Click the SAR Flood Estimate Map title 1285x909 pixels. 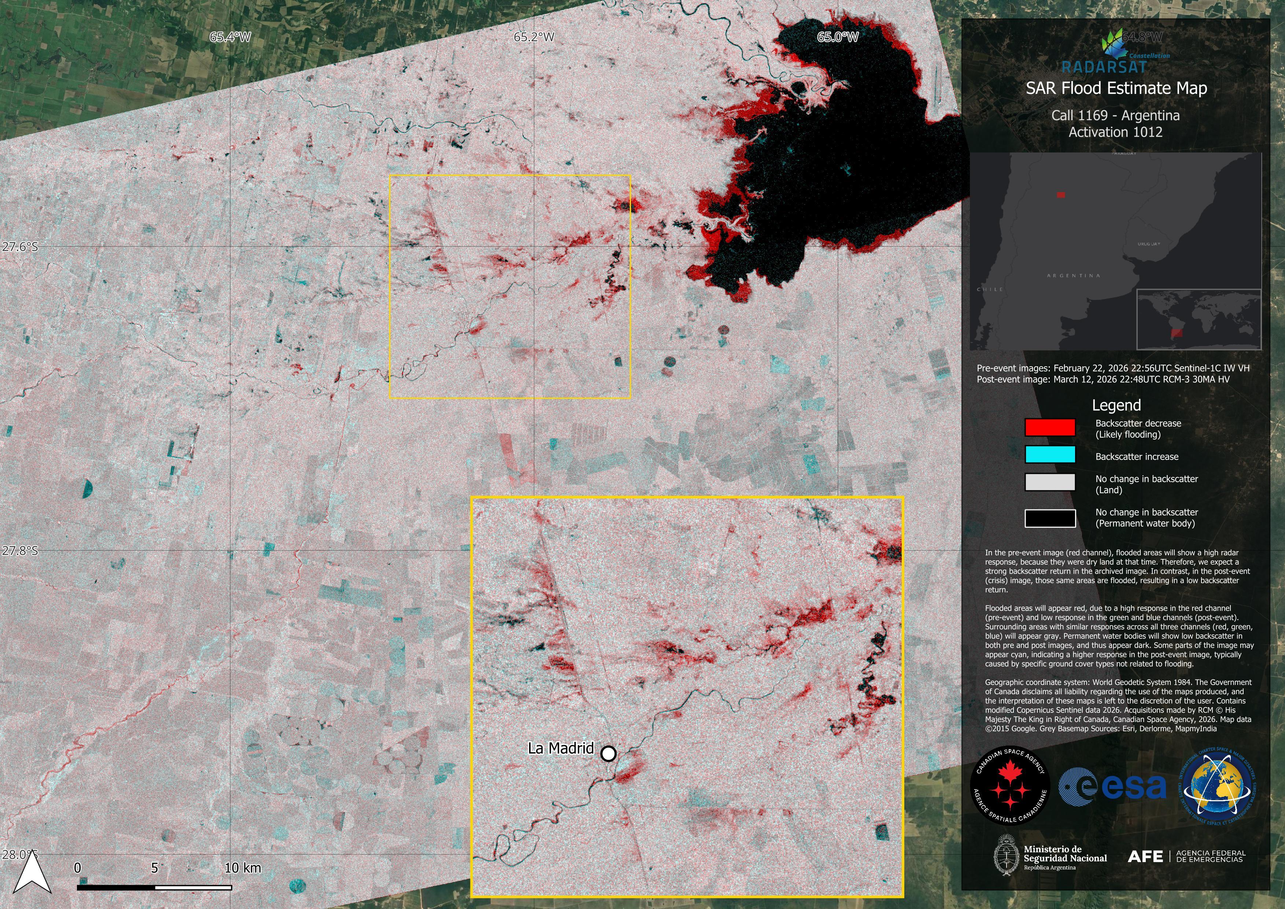tap(1115, 88)
